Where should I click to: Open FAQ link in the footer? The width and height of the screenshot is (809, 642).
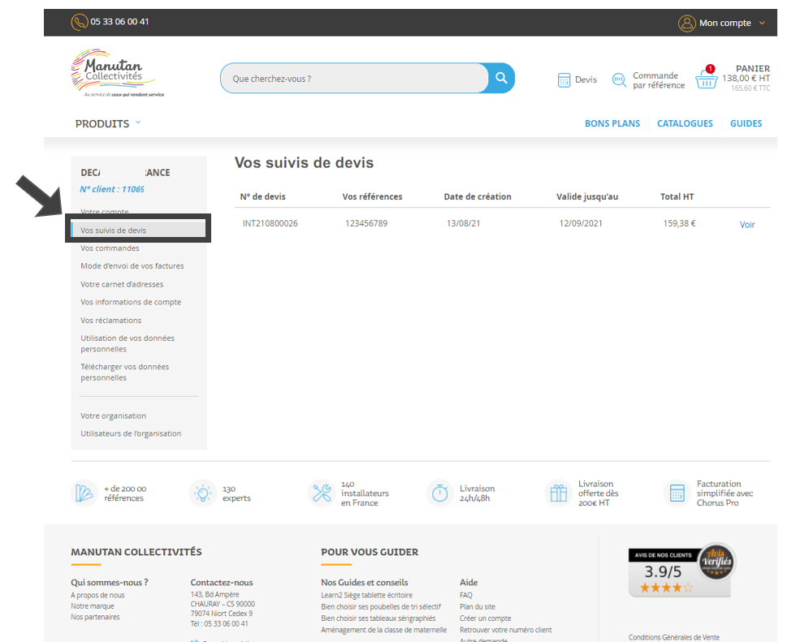[x=466, y=595]
